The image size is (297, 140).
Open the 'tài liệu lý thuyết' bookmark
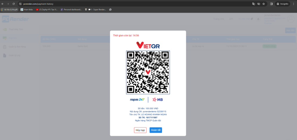[9, 10]
